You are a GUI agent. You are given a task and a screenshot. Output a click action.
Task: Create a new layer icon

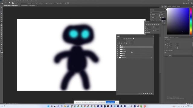point(149,94)
